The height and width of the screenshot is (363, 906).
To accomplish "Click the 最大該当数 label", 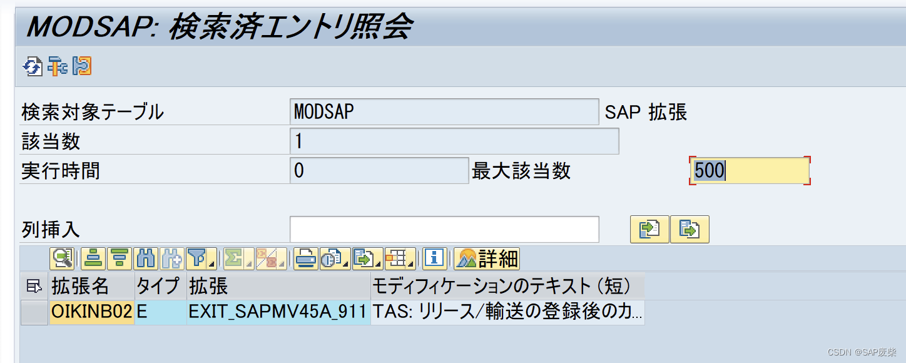I will (521, 171).
